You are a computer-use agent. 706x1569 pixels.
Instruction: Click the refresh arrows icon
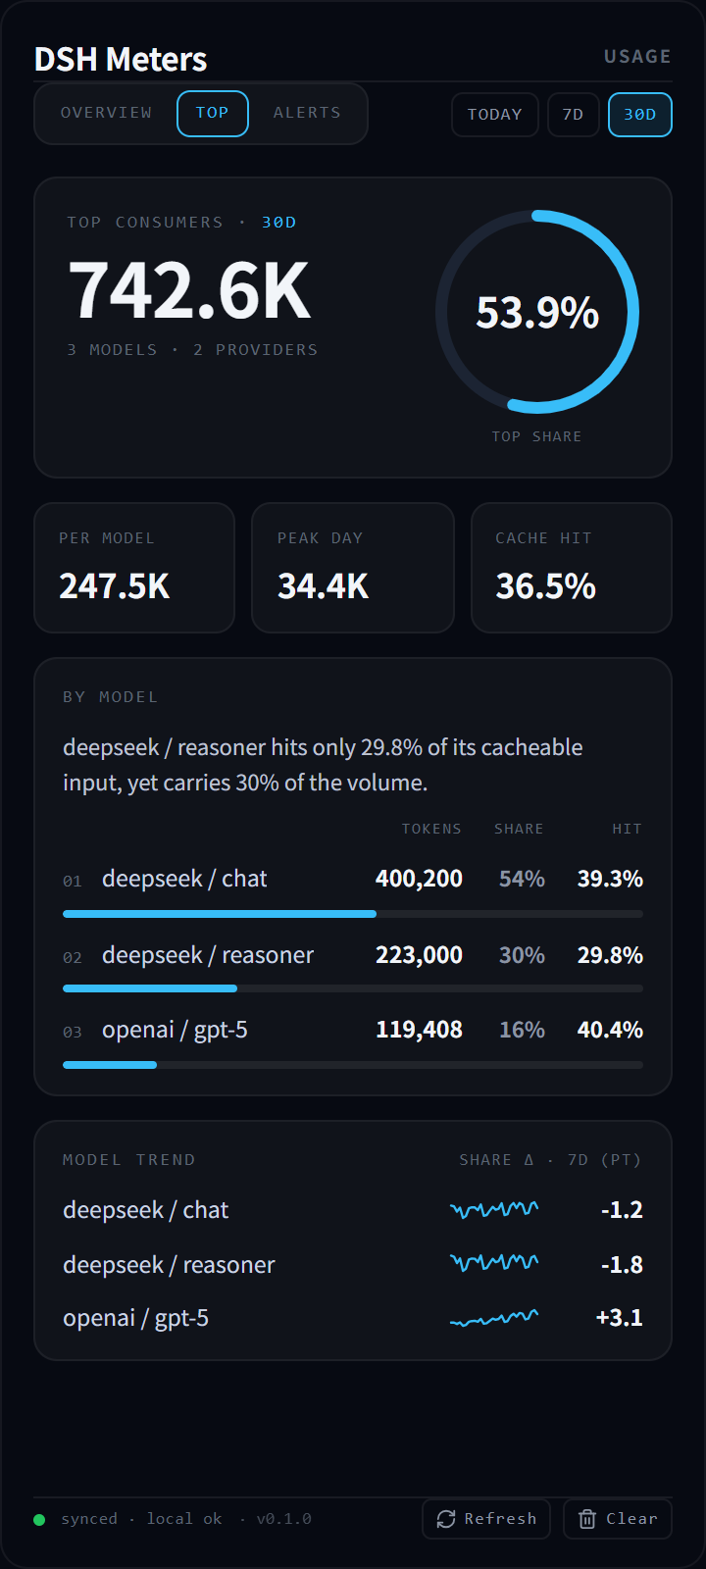click(446, 1519)
